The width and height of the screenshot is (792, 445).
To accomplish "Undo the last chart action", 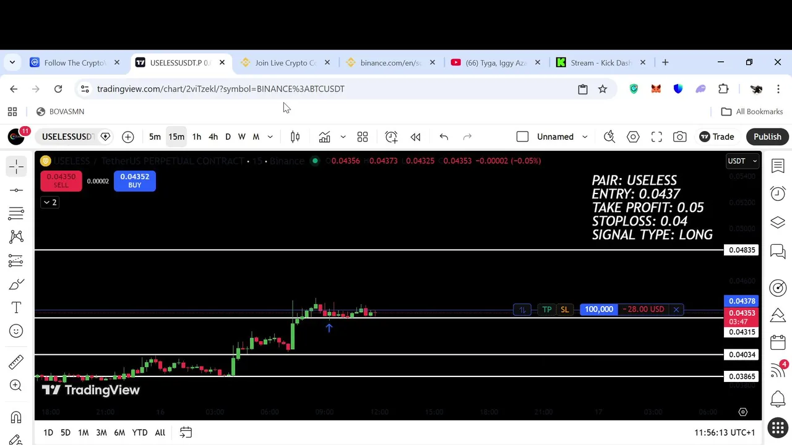I will 444,137.
